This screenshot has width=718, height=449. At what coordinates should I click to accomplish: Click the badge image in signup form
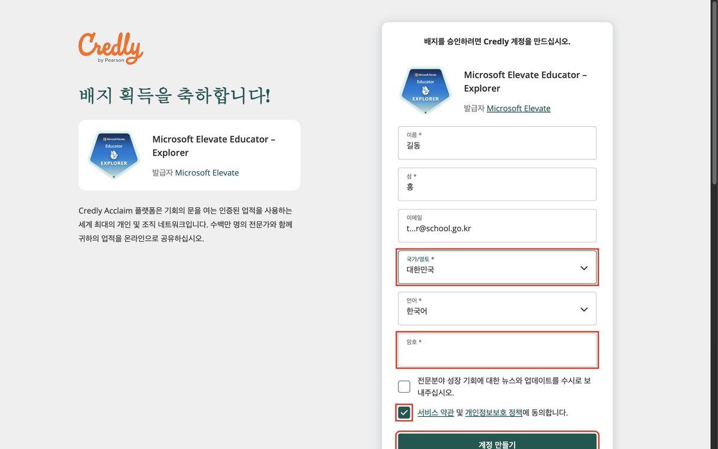point(425,90)
